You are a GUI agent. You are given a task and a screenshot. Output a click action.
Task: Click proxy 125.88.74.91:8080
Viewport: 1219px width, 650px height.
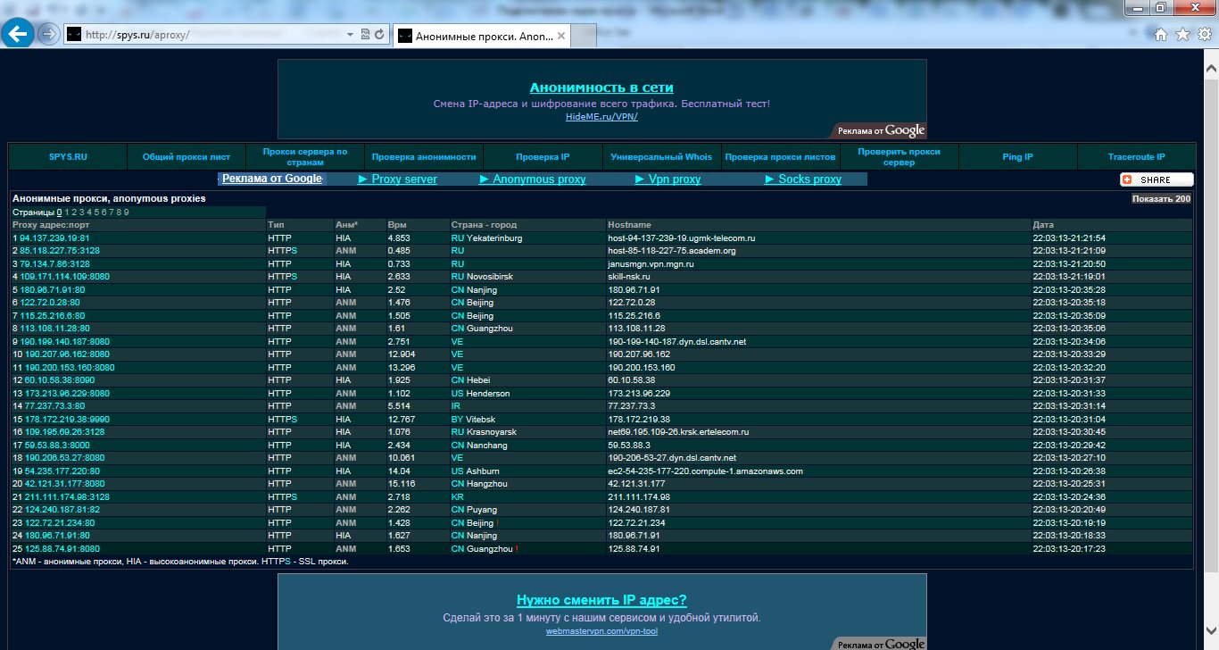click(62, 548)
